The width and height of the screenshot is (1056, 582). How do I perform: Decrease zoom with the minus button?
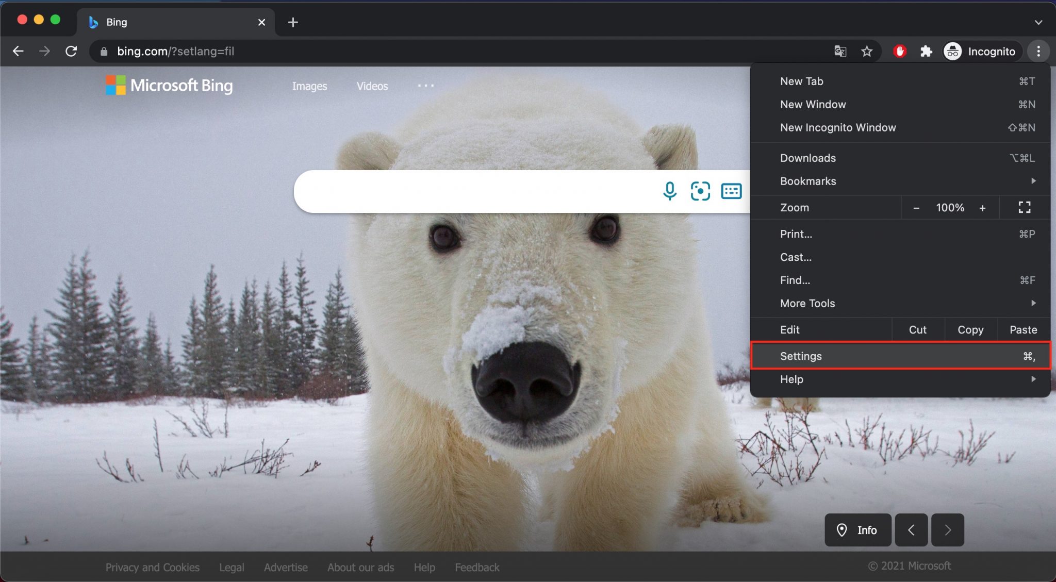[x=916, y=208]
